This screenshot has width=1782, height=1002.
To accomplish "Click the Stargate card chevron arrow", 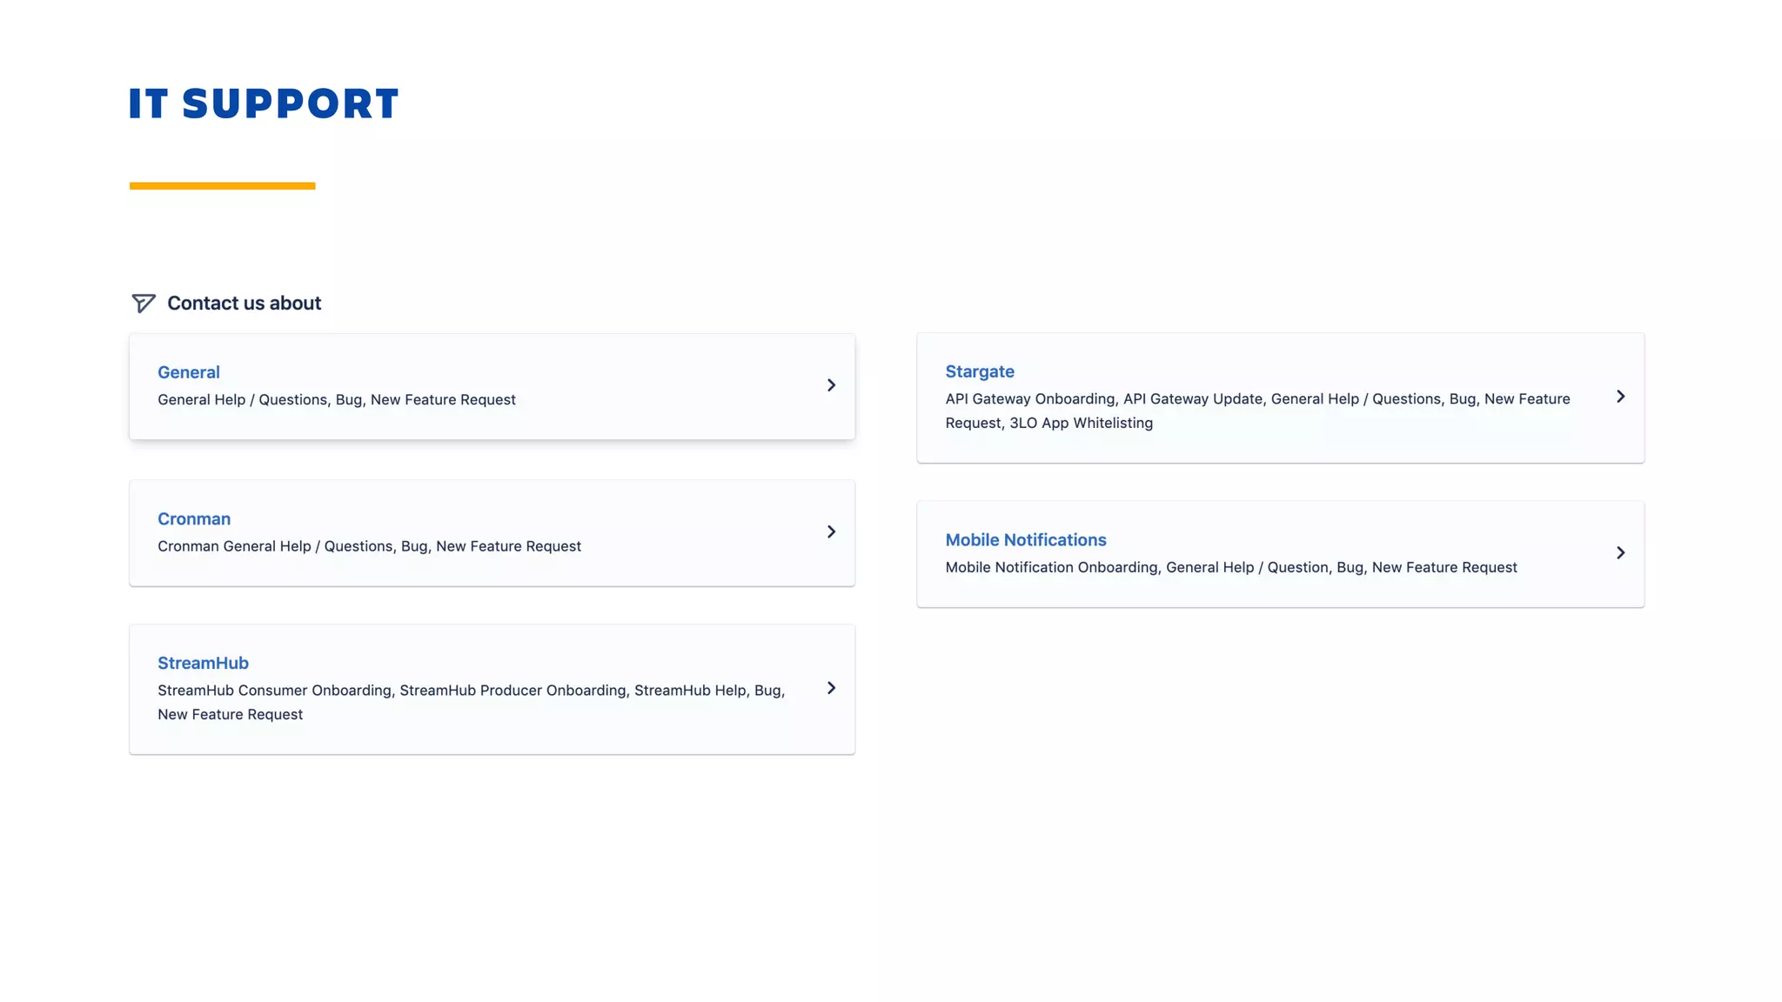I will click(x=1620, y=397).
